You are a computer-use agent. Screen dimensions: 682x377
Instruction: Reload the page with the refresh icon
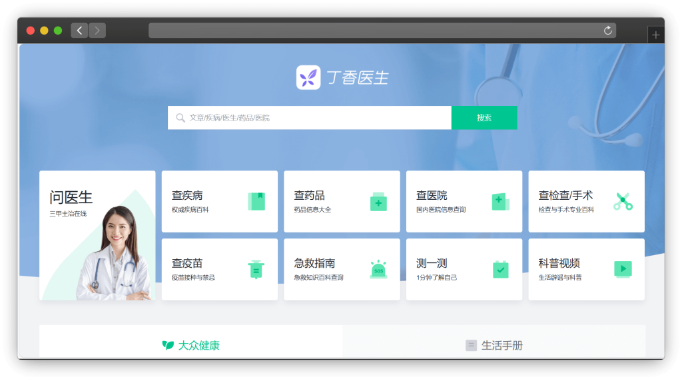pyautogui.click(x=607, y=31)
